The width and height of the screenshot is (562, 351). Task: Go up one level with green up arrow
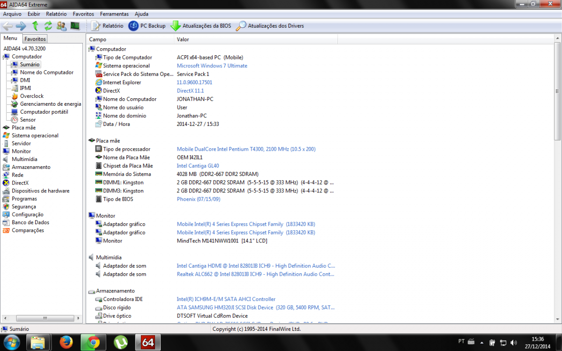[x=35, y=26]
